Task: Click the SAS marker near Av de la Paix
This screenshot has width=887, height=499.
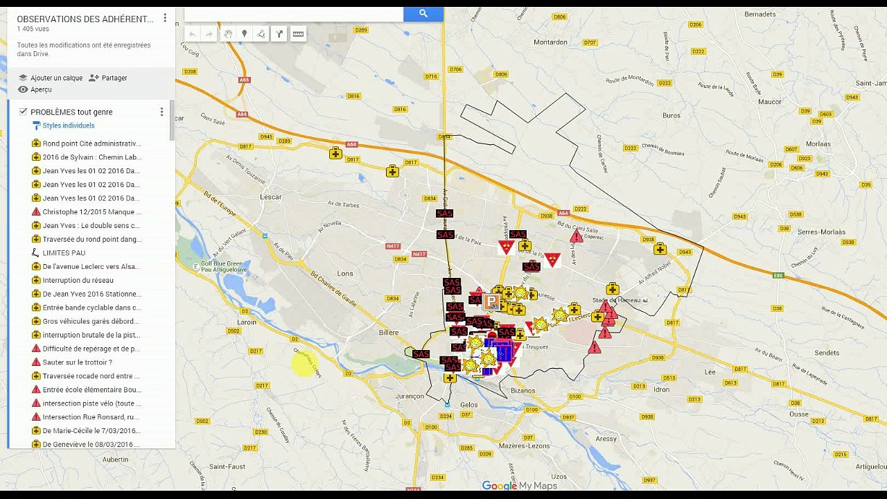Action: 446,235
